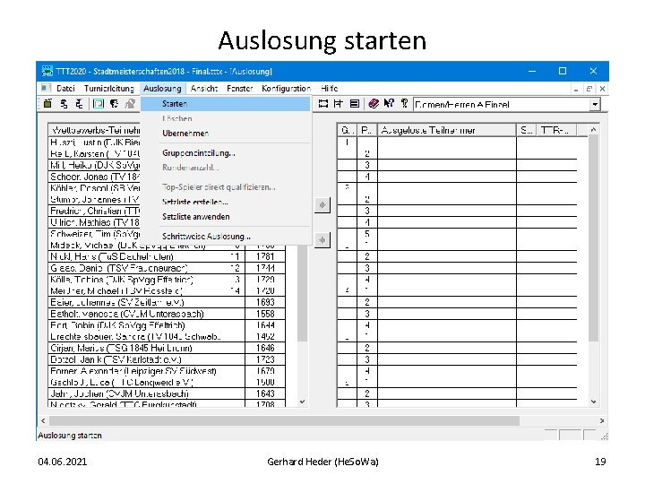This screenshot has height=484, width=645.
Task: Click the down arrow of the draw table scrollbar
Action: pyautogui.click(x=593, y=402)
